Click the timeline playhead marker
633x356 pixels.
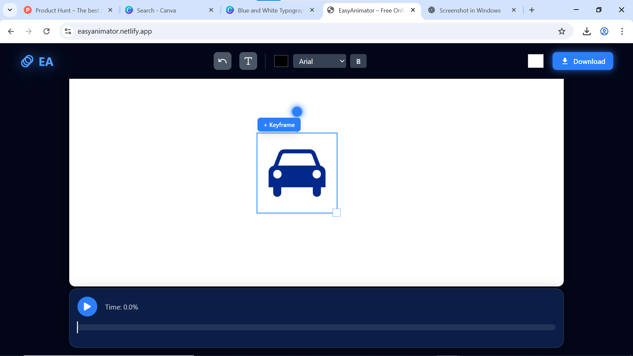(x=77, y=327)
